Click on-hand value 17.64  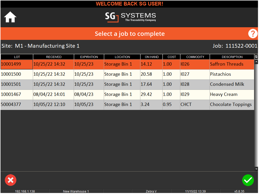click(151, 84)
